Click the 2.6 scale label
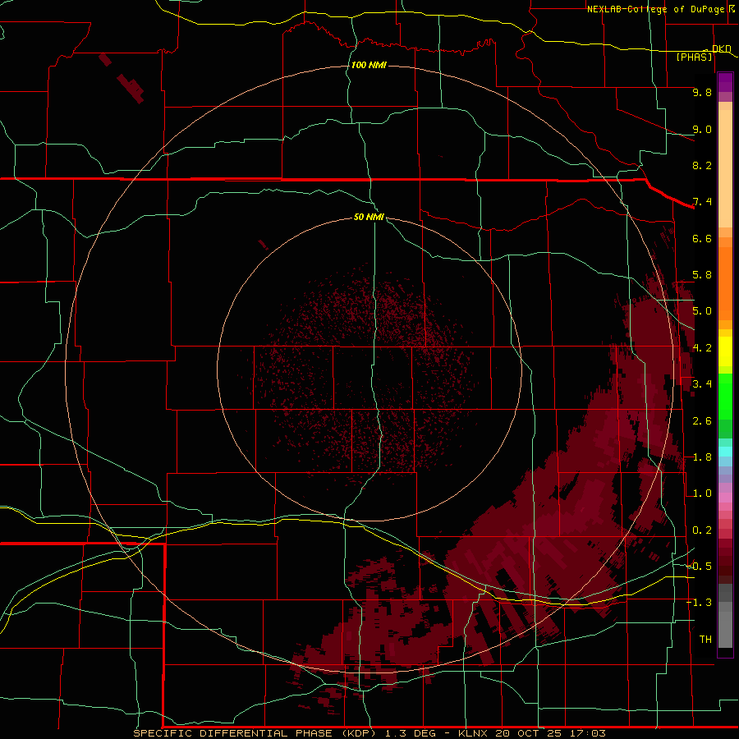 point(702,421)
